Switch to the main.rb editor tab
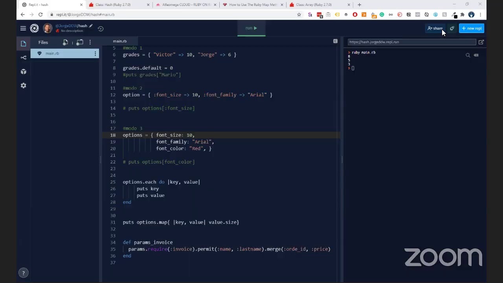Viewport: 503px width, 283px height. point(120,41)
